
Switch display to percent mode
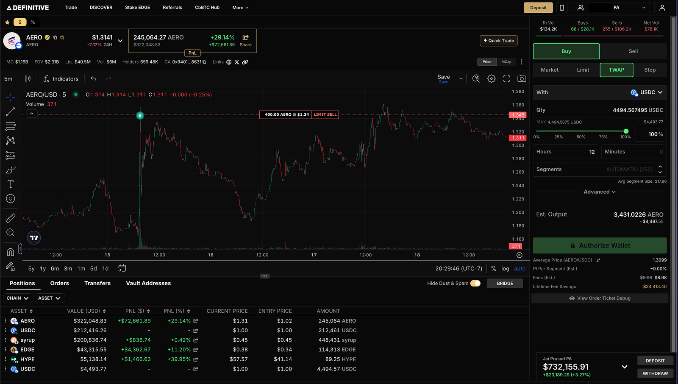[x=33, y=22]
